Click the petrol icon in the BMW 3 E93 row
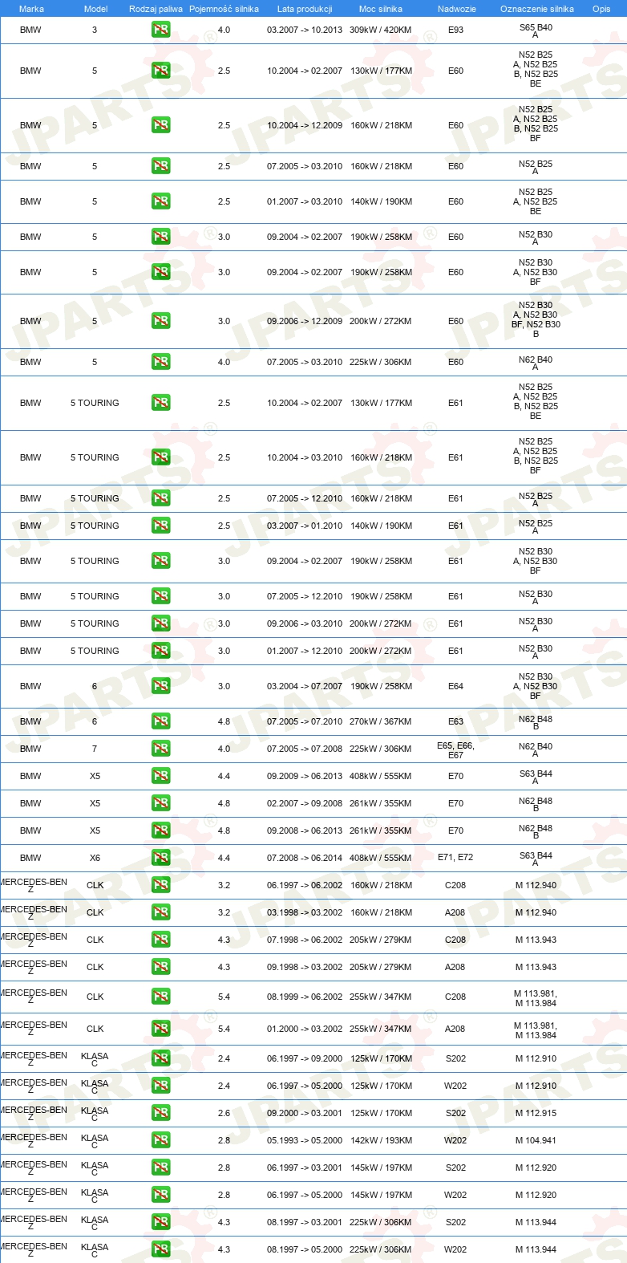The image size is (627, 1263). click(x=161, y=30)
